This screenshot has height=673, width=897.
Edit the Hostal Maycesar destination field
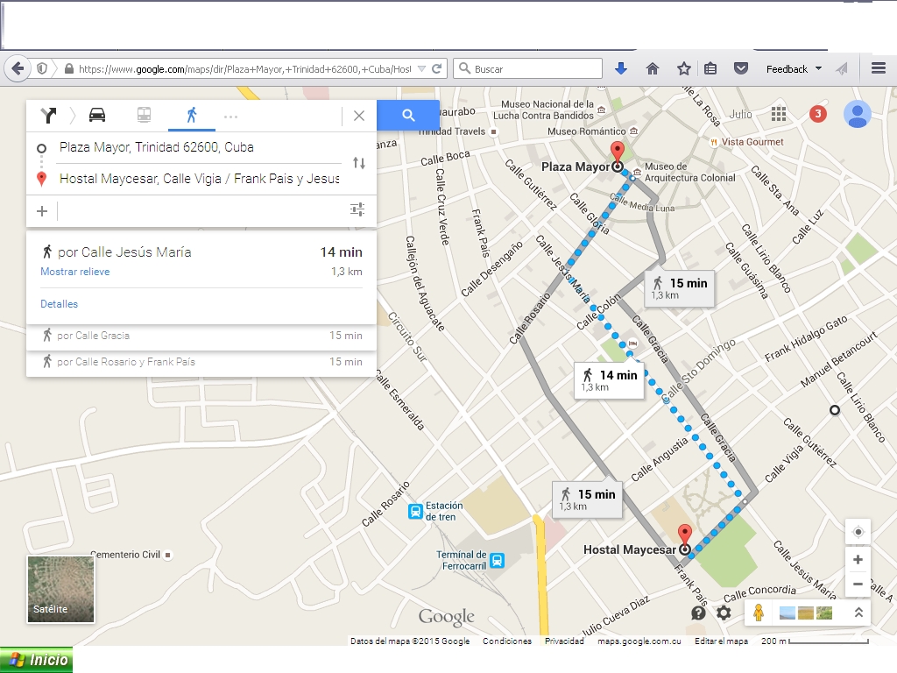pos(201,179)
